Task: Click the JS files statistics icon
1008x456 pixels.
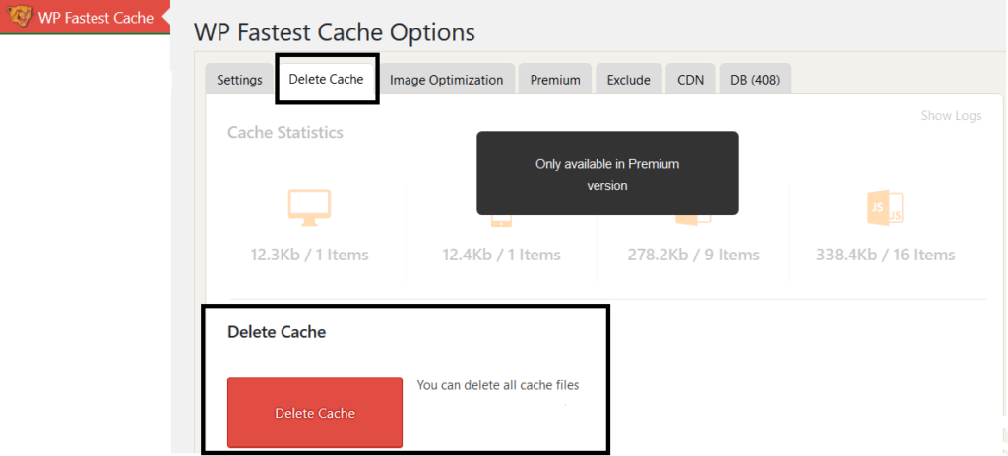Action: point(885,207)
